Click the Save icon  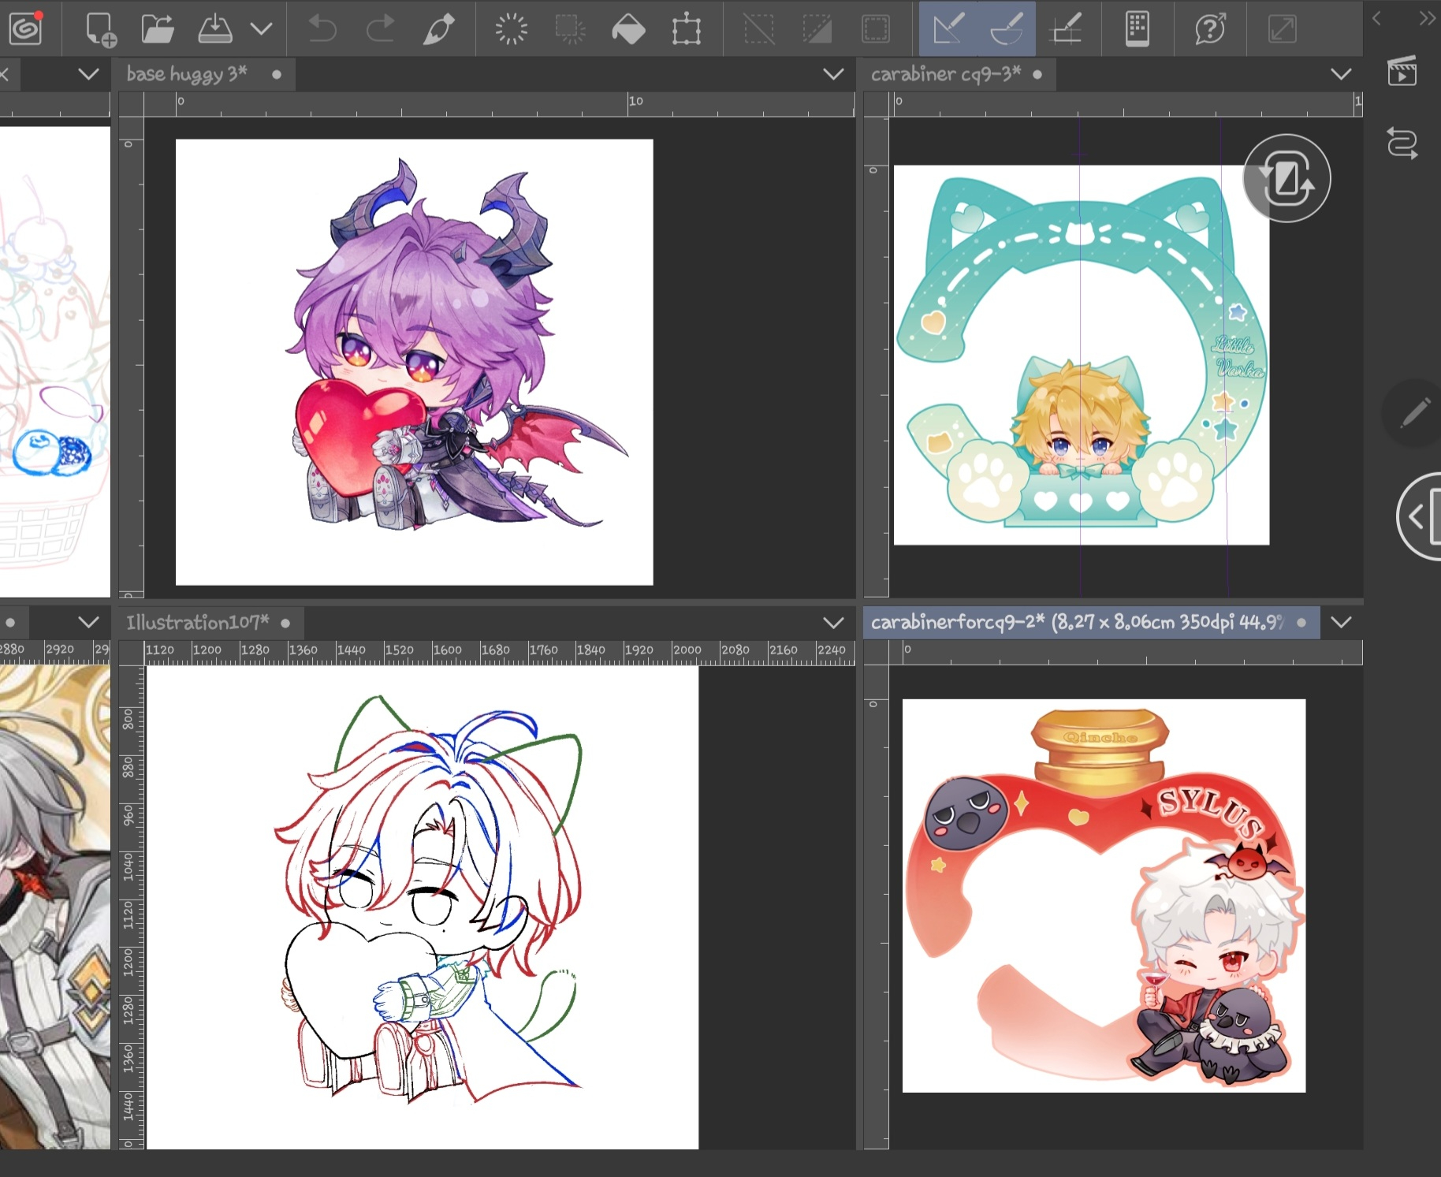[x=214, y=29]
